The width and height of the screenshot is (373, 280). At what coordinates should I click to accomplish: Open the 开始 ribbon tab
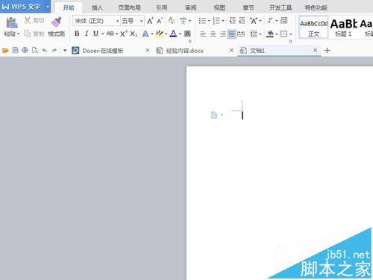point(69,7)
